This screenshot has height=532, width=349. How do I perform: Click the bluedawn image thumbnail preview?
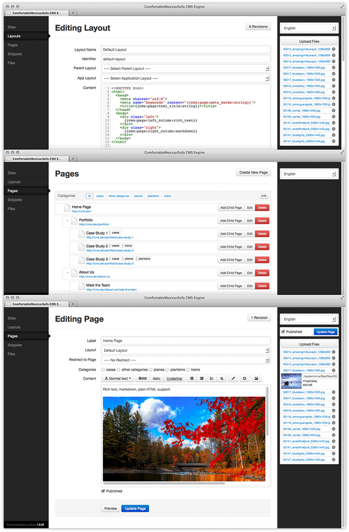291,381
